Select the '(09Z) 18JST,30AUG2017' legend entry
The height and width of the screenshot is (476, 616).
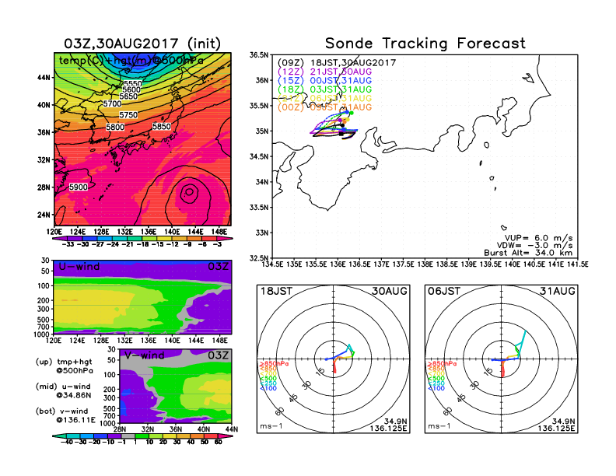pyautogui.click(x=337, y=63)
